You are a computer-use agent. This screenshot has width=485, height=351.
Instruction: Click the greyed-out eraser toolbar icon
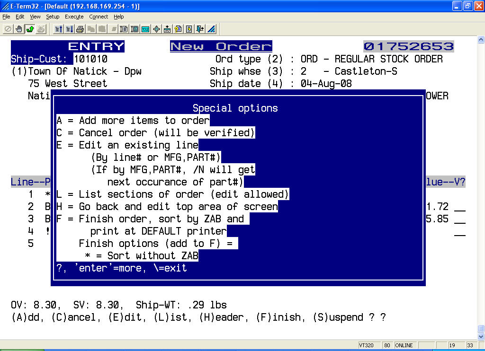pyautogui.click(x=113, y=29)
